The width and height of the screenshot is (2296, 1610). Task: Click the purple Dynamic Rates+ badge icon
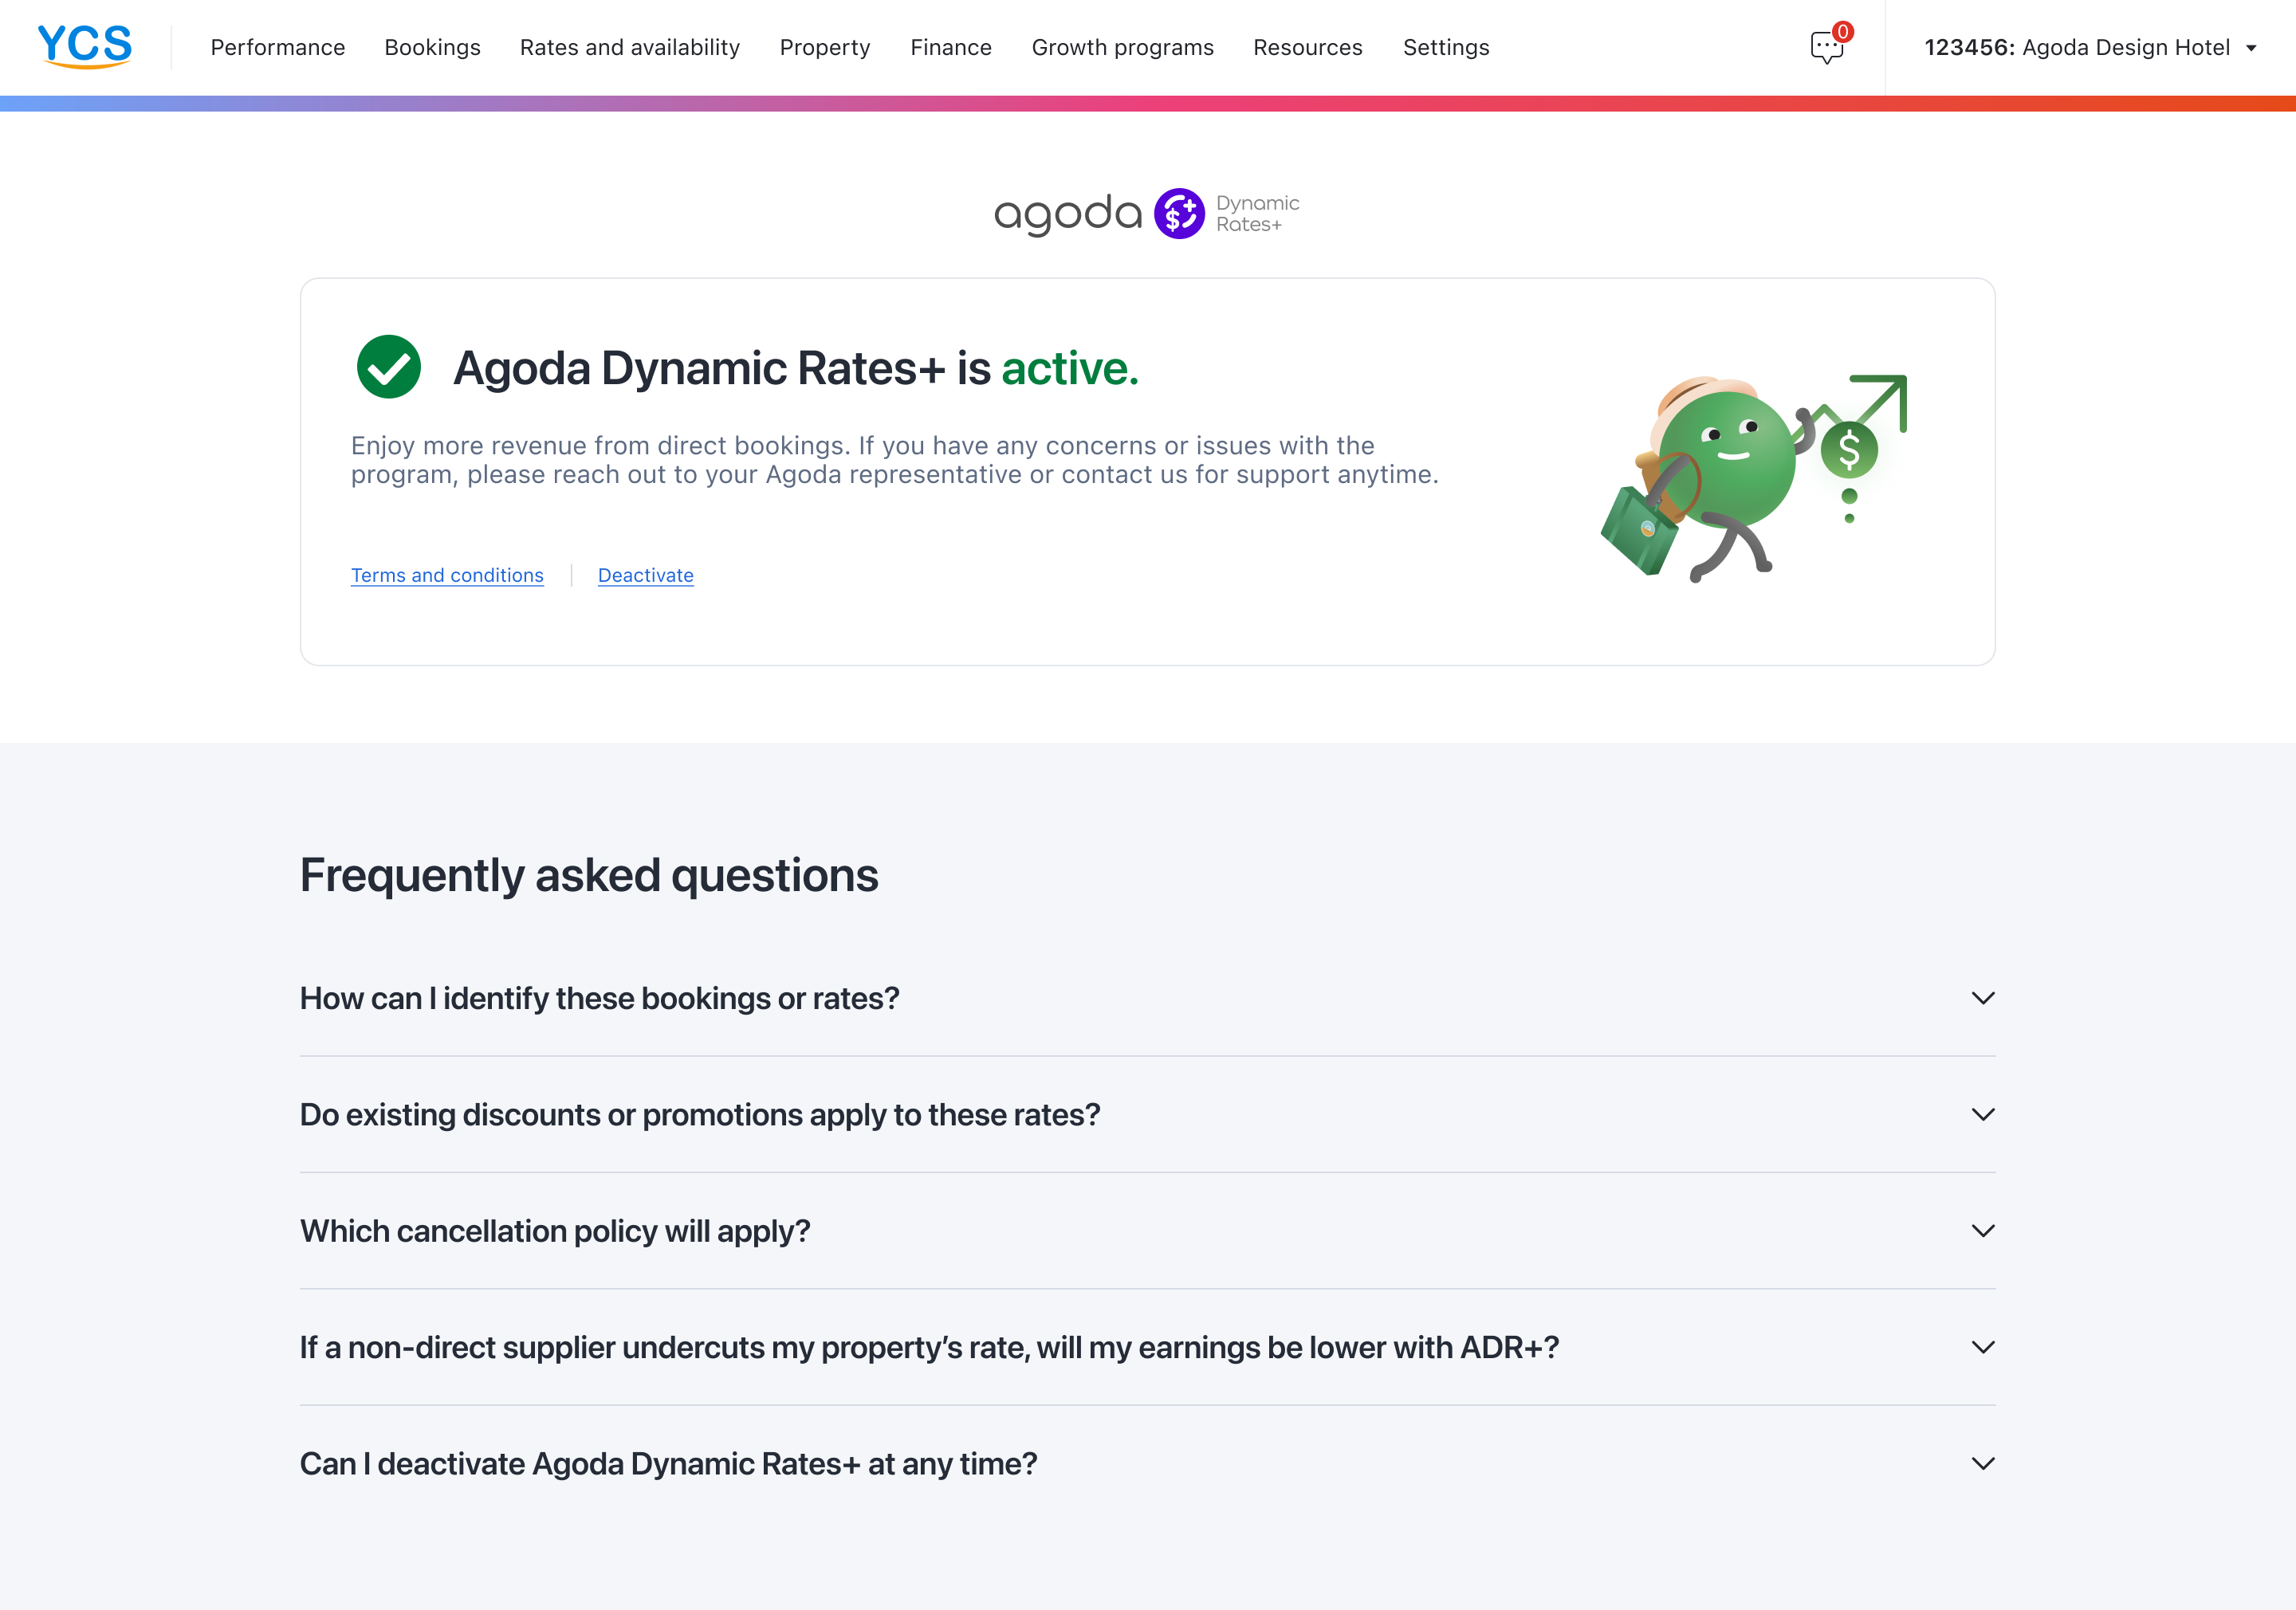(1179, 214)
